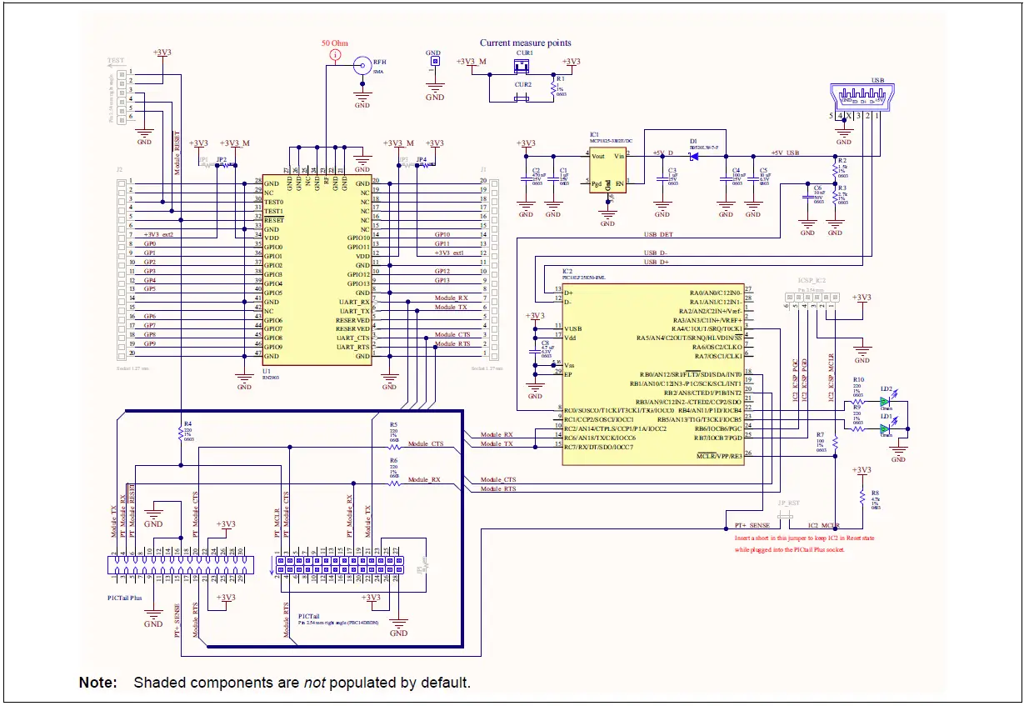1029x706 pixels.
Task: Select the GPIO10 pin on U1
Action: coord(360,237)
